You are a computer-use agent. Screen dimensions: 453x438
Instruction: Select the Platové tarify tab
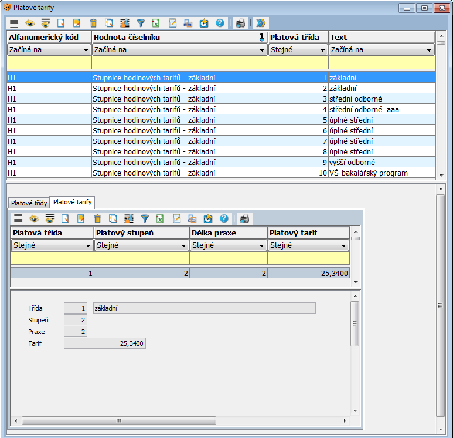(73, 203)
